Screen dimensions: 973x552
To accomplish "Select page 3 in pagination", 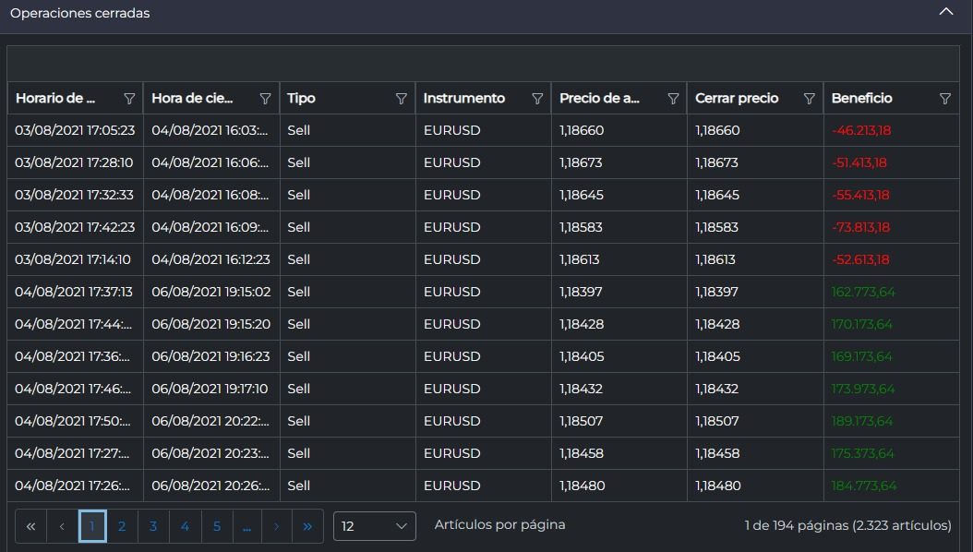I will [153, 526].
